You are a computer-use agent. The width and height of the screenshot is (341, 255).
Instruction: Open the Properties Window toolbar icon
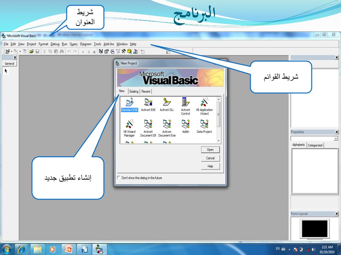(106, 51)
